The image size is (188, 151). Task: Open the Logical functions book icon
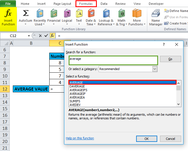(x=67, y=13)
